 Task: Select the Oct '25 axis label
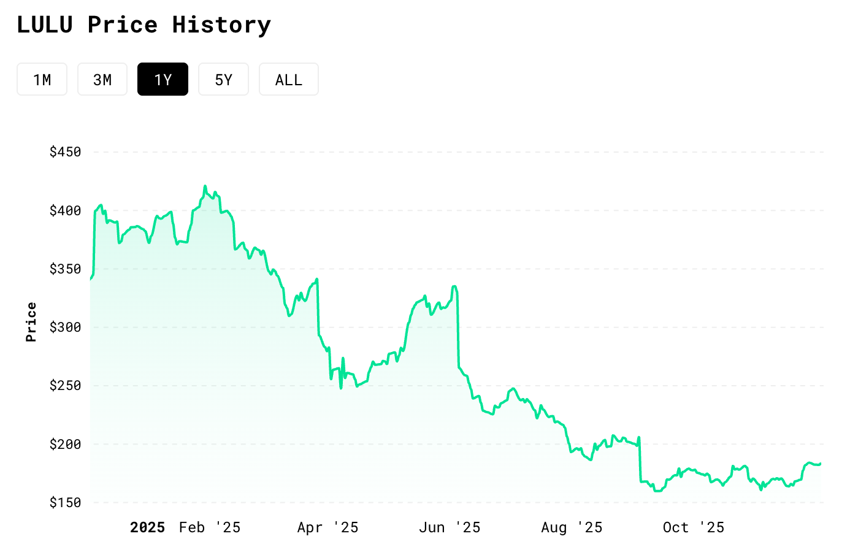(x=694, y=528)
